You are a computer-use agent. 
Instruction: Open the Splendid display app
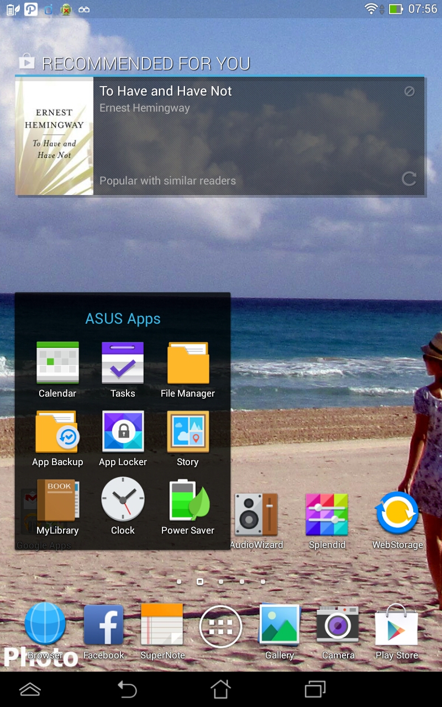pos(327,515)
